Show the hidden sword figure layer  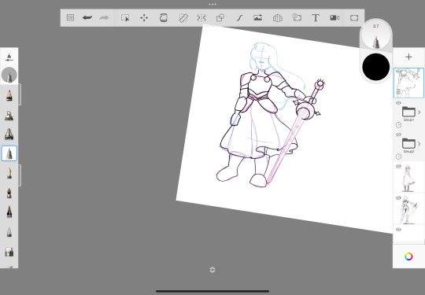[398, 197]
